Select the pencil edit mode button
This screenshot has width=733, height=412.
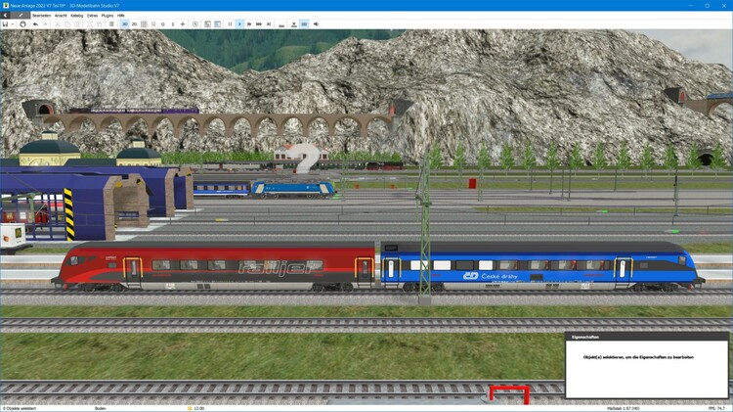(x=21, y=16)
